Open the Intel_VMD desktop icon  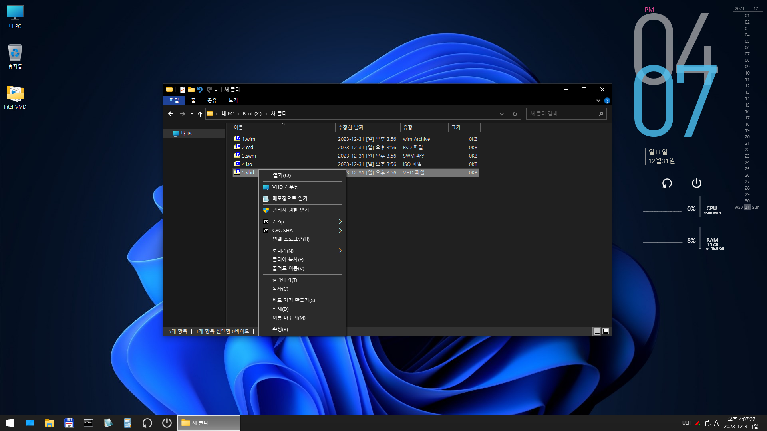[x=15, y=97]
